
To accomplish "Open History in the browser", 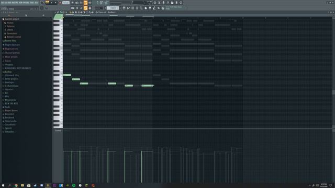I will [x=10, y=23].
